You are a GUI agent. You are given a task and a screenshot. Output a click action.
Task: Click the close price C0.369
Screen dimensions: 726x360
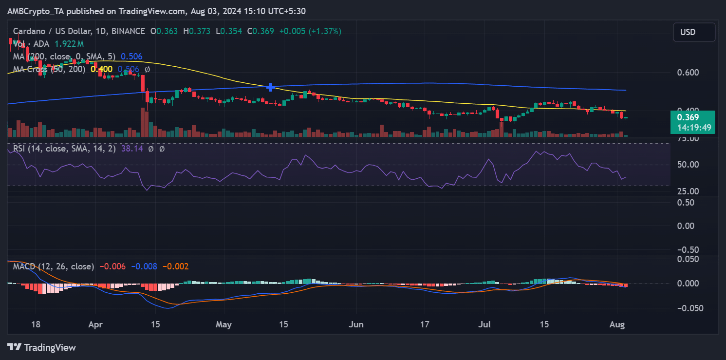[x=261, y=31]
